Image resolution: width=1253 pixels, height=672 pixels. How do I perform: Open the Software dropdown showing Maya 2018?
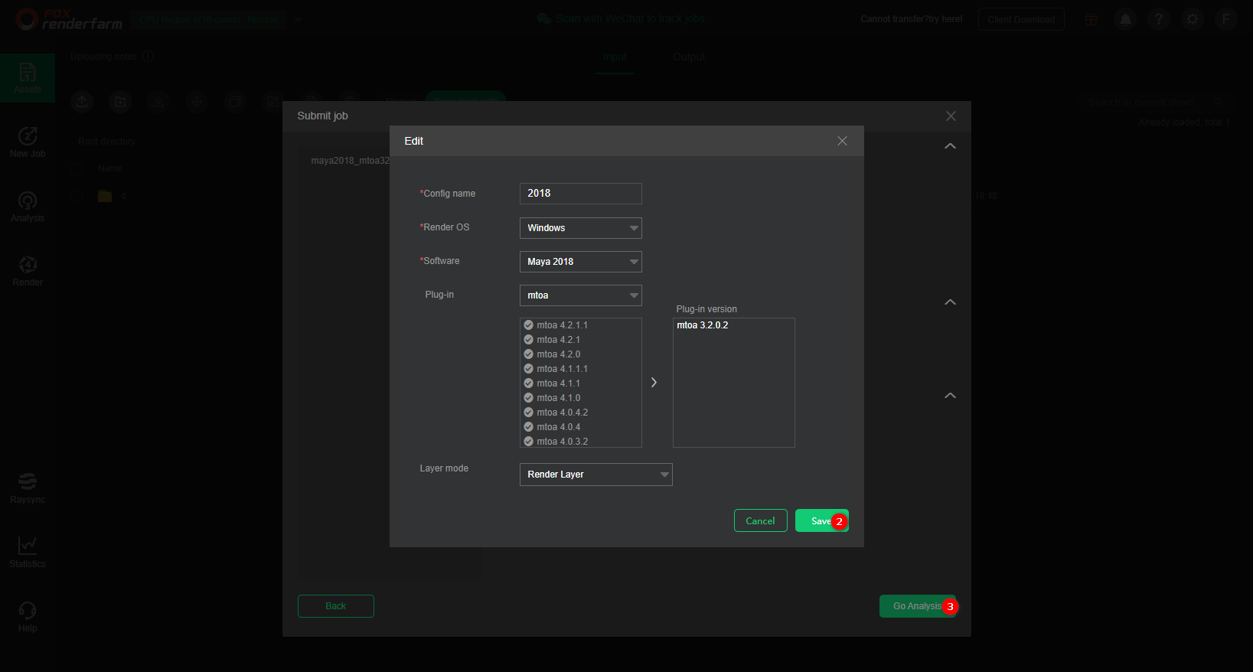click(580, 262)
